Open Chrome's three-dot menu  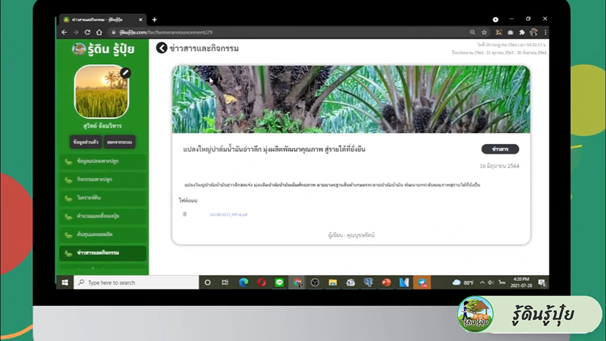pyautogui.click(x=545, y=32)
